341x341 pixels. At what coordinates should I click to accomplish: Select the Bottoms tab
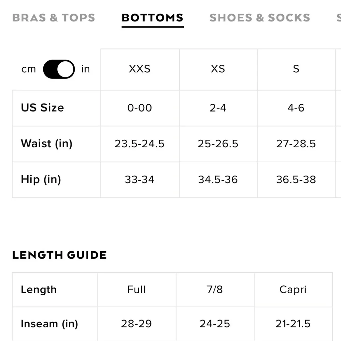pyautogui.click(x=152, y=18)
